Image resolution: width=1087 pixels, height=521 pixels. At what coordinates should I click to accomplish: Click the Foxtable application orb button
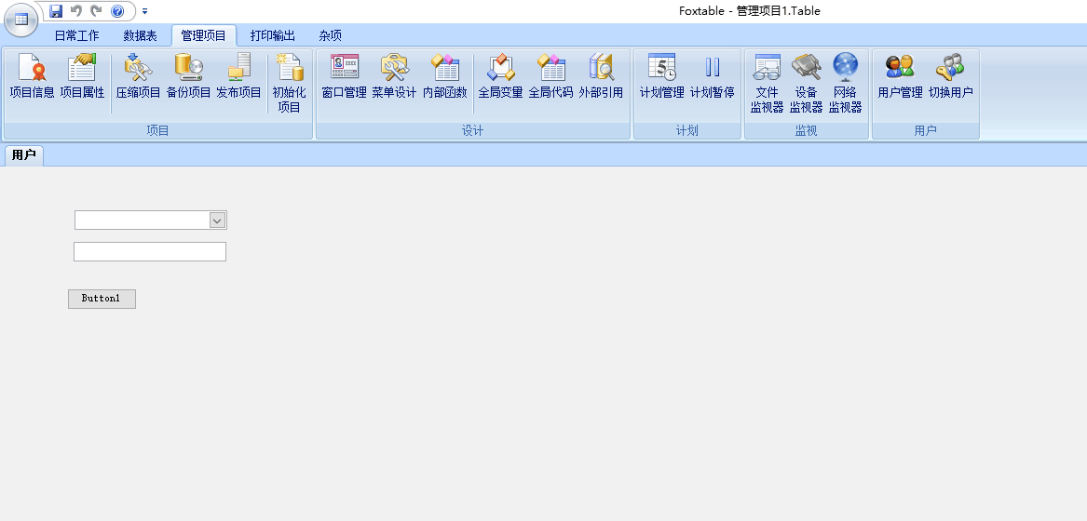pyautogui.click(x=21, y=20)
